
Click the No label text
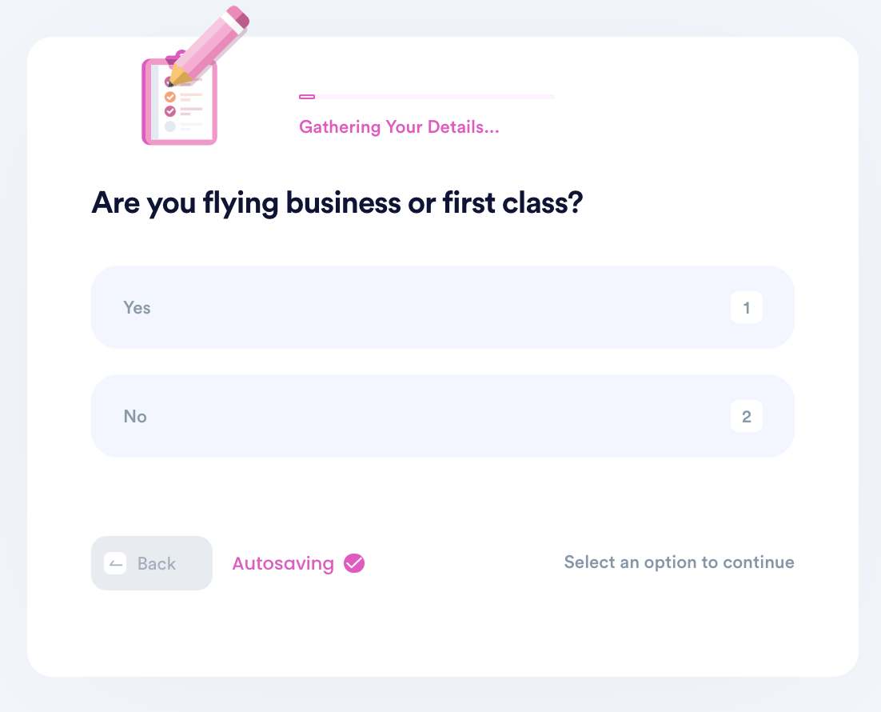(x=135, y=416)
